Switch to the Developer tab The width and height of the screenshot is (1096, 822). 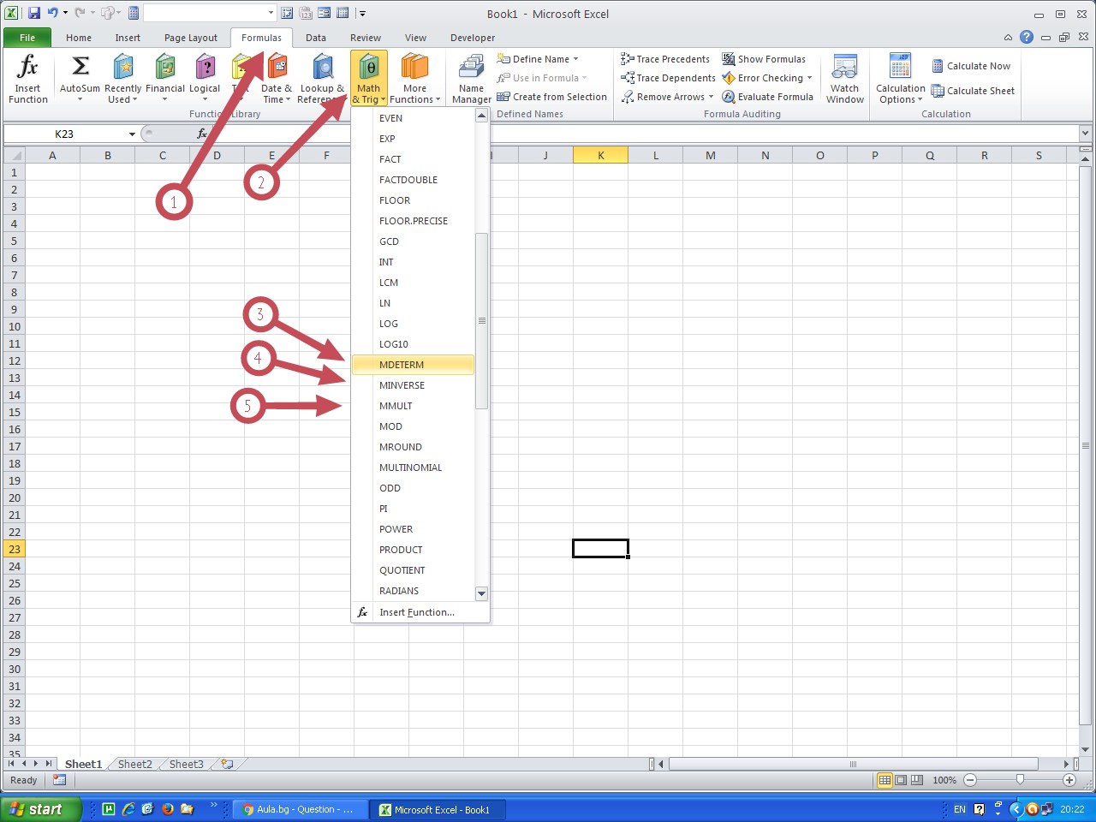[x=473, y=38]
